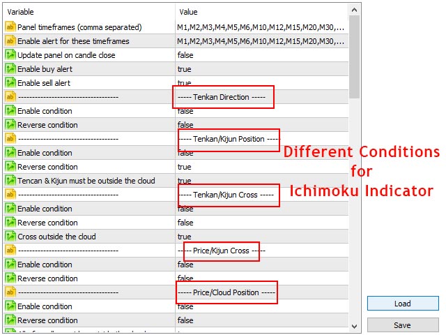Select the icon beside Enable sell alert

point(10,83)
